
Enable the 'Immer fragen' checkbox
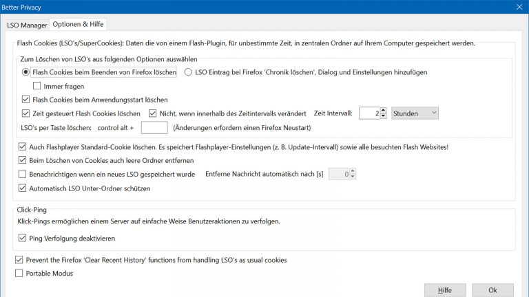pyautogui.click(x=38, y=85)
